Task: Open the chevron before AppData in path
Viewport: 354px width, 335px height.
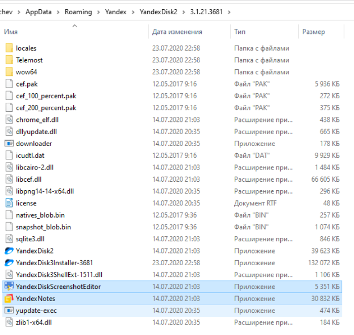Action: click(19, 12)
